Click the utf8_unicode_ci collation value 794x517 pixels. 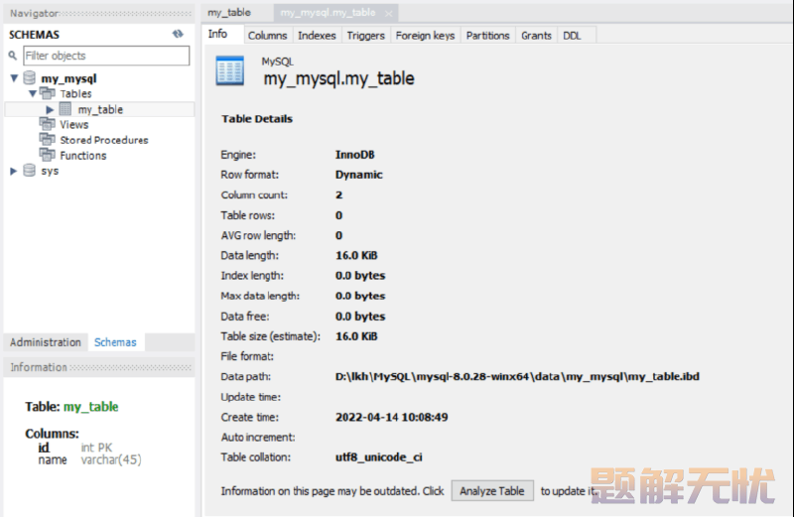[x=379, y=457]
